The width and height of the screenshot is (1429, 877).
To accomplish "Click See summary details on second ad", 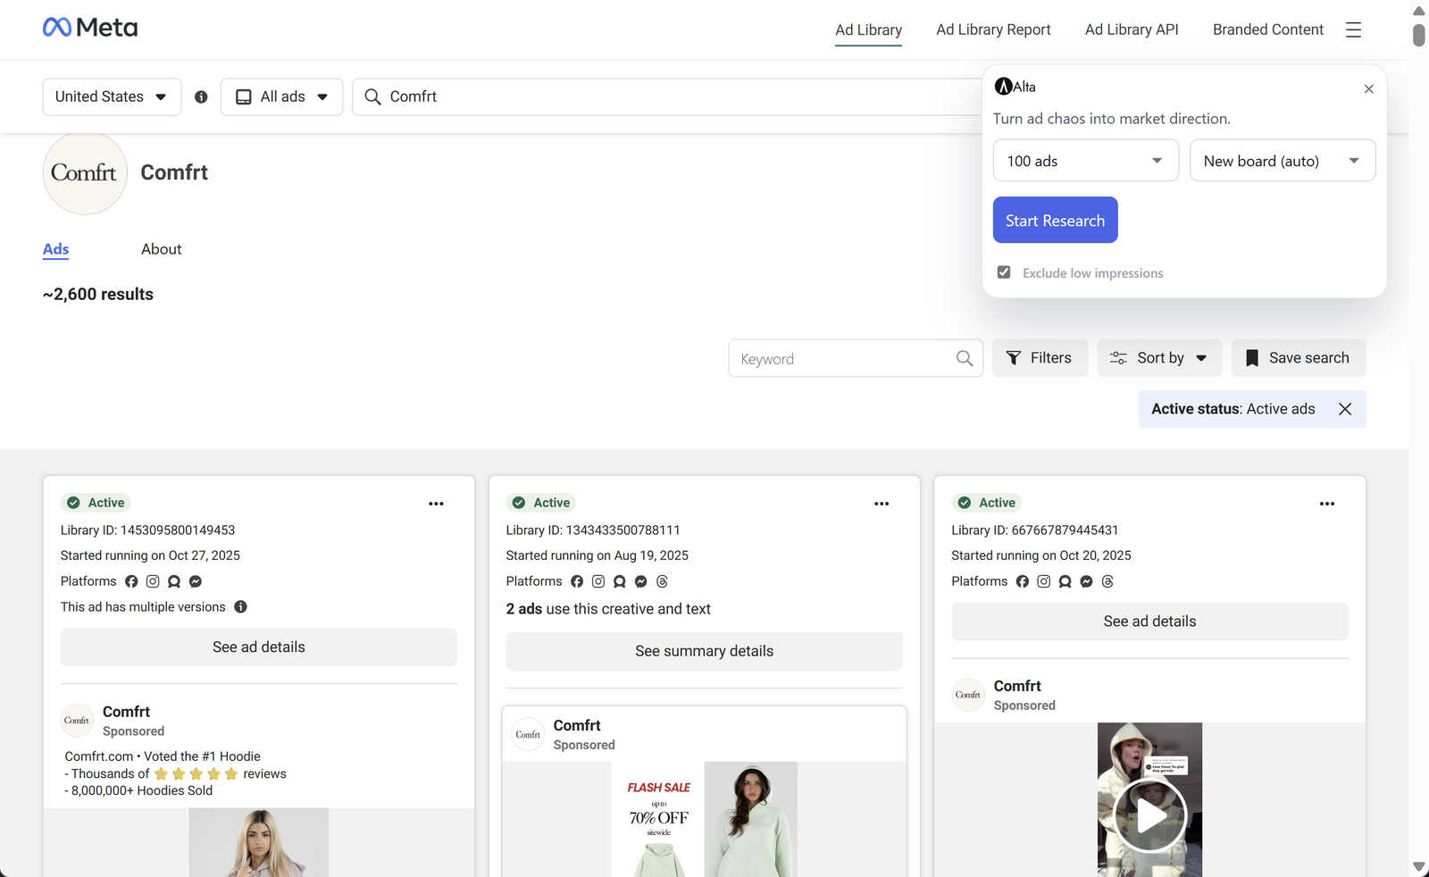I will point(704,651).
